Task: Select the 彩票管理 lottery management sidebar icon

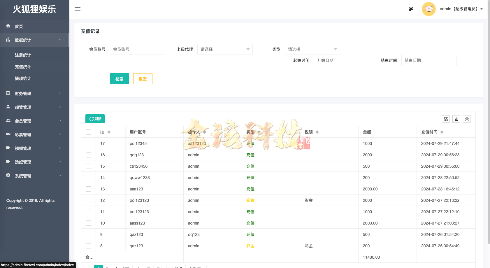Action: pos(8,134)
